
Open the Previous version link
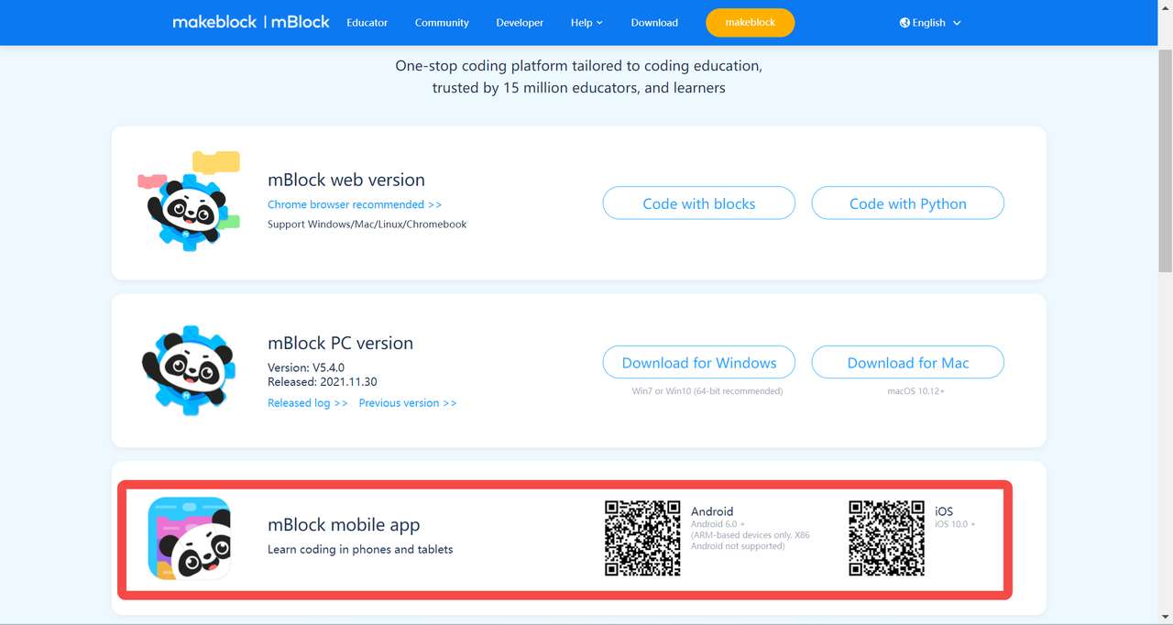408,403
